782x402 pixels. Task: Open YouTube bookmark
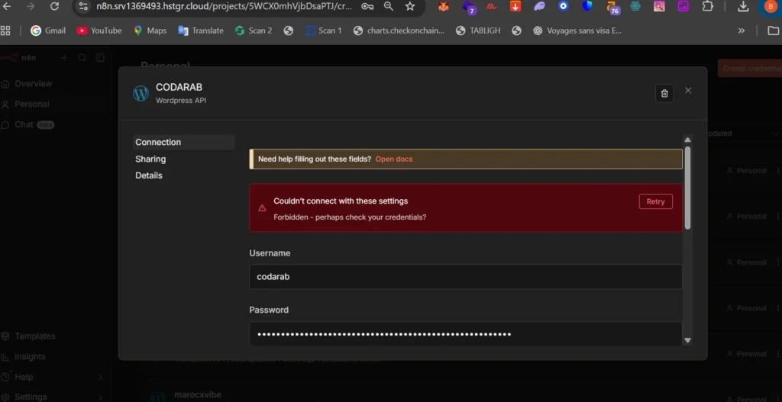(x=99, y=31)
